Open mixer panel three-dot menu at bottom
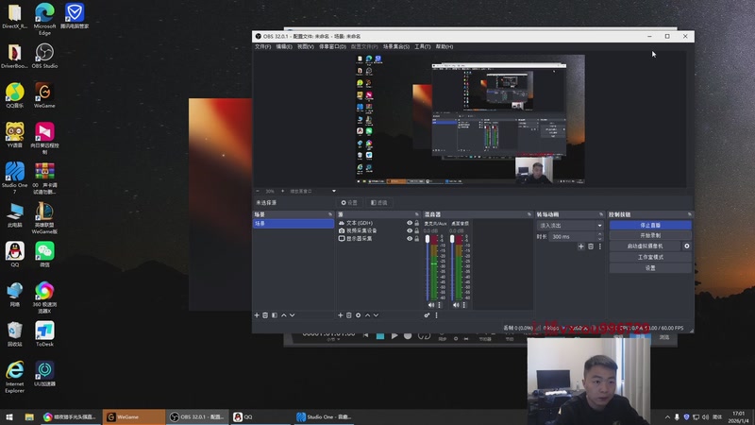The height and width of the screenshot is (425, 755). click(x=437, y=315)
